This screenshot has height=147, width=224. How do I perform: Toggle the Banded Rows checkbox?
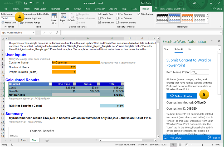pyautogui.click(x=100, y=22)
